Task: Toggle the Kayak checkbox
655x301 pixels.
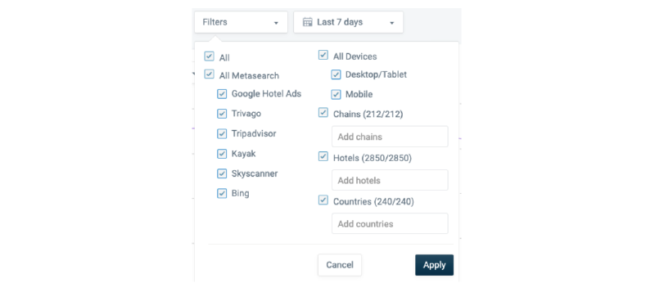Action: (x=222, y=154)
